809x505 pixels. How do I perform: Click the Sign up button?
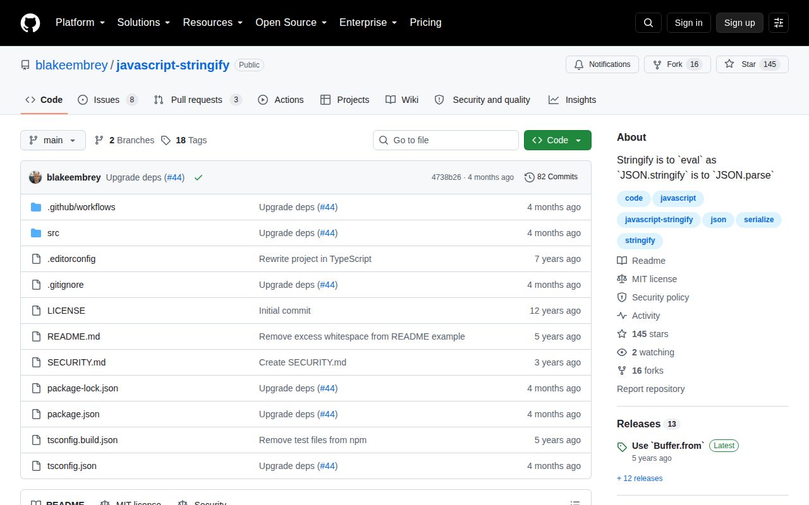[x=739, y=23]
